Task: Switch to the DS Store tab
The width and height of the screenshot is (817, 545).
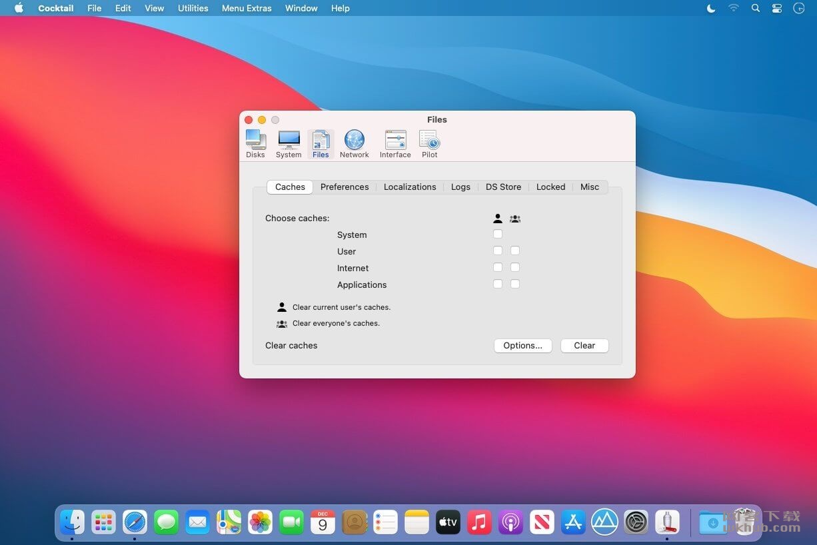Action: [x=503, y=187]
